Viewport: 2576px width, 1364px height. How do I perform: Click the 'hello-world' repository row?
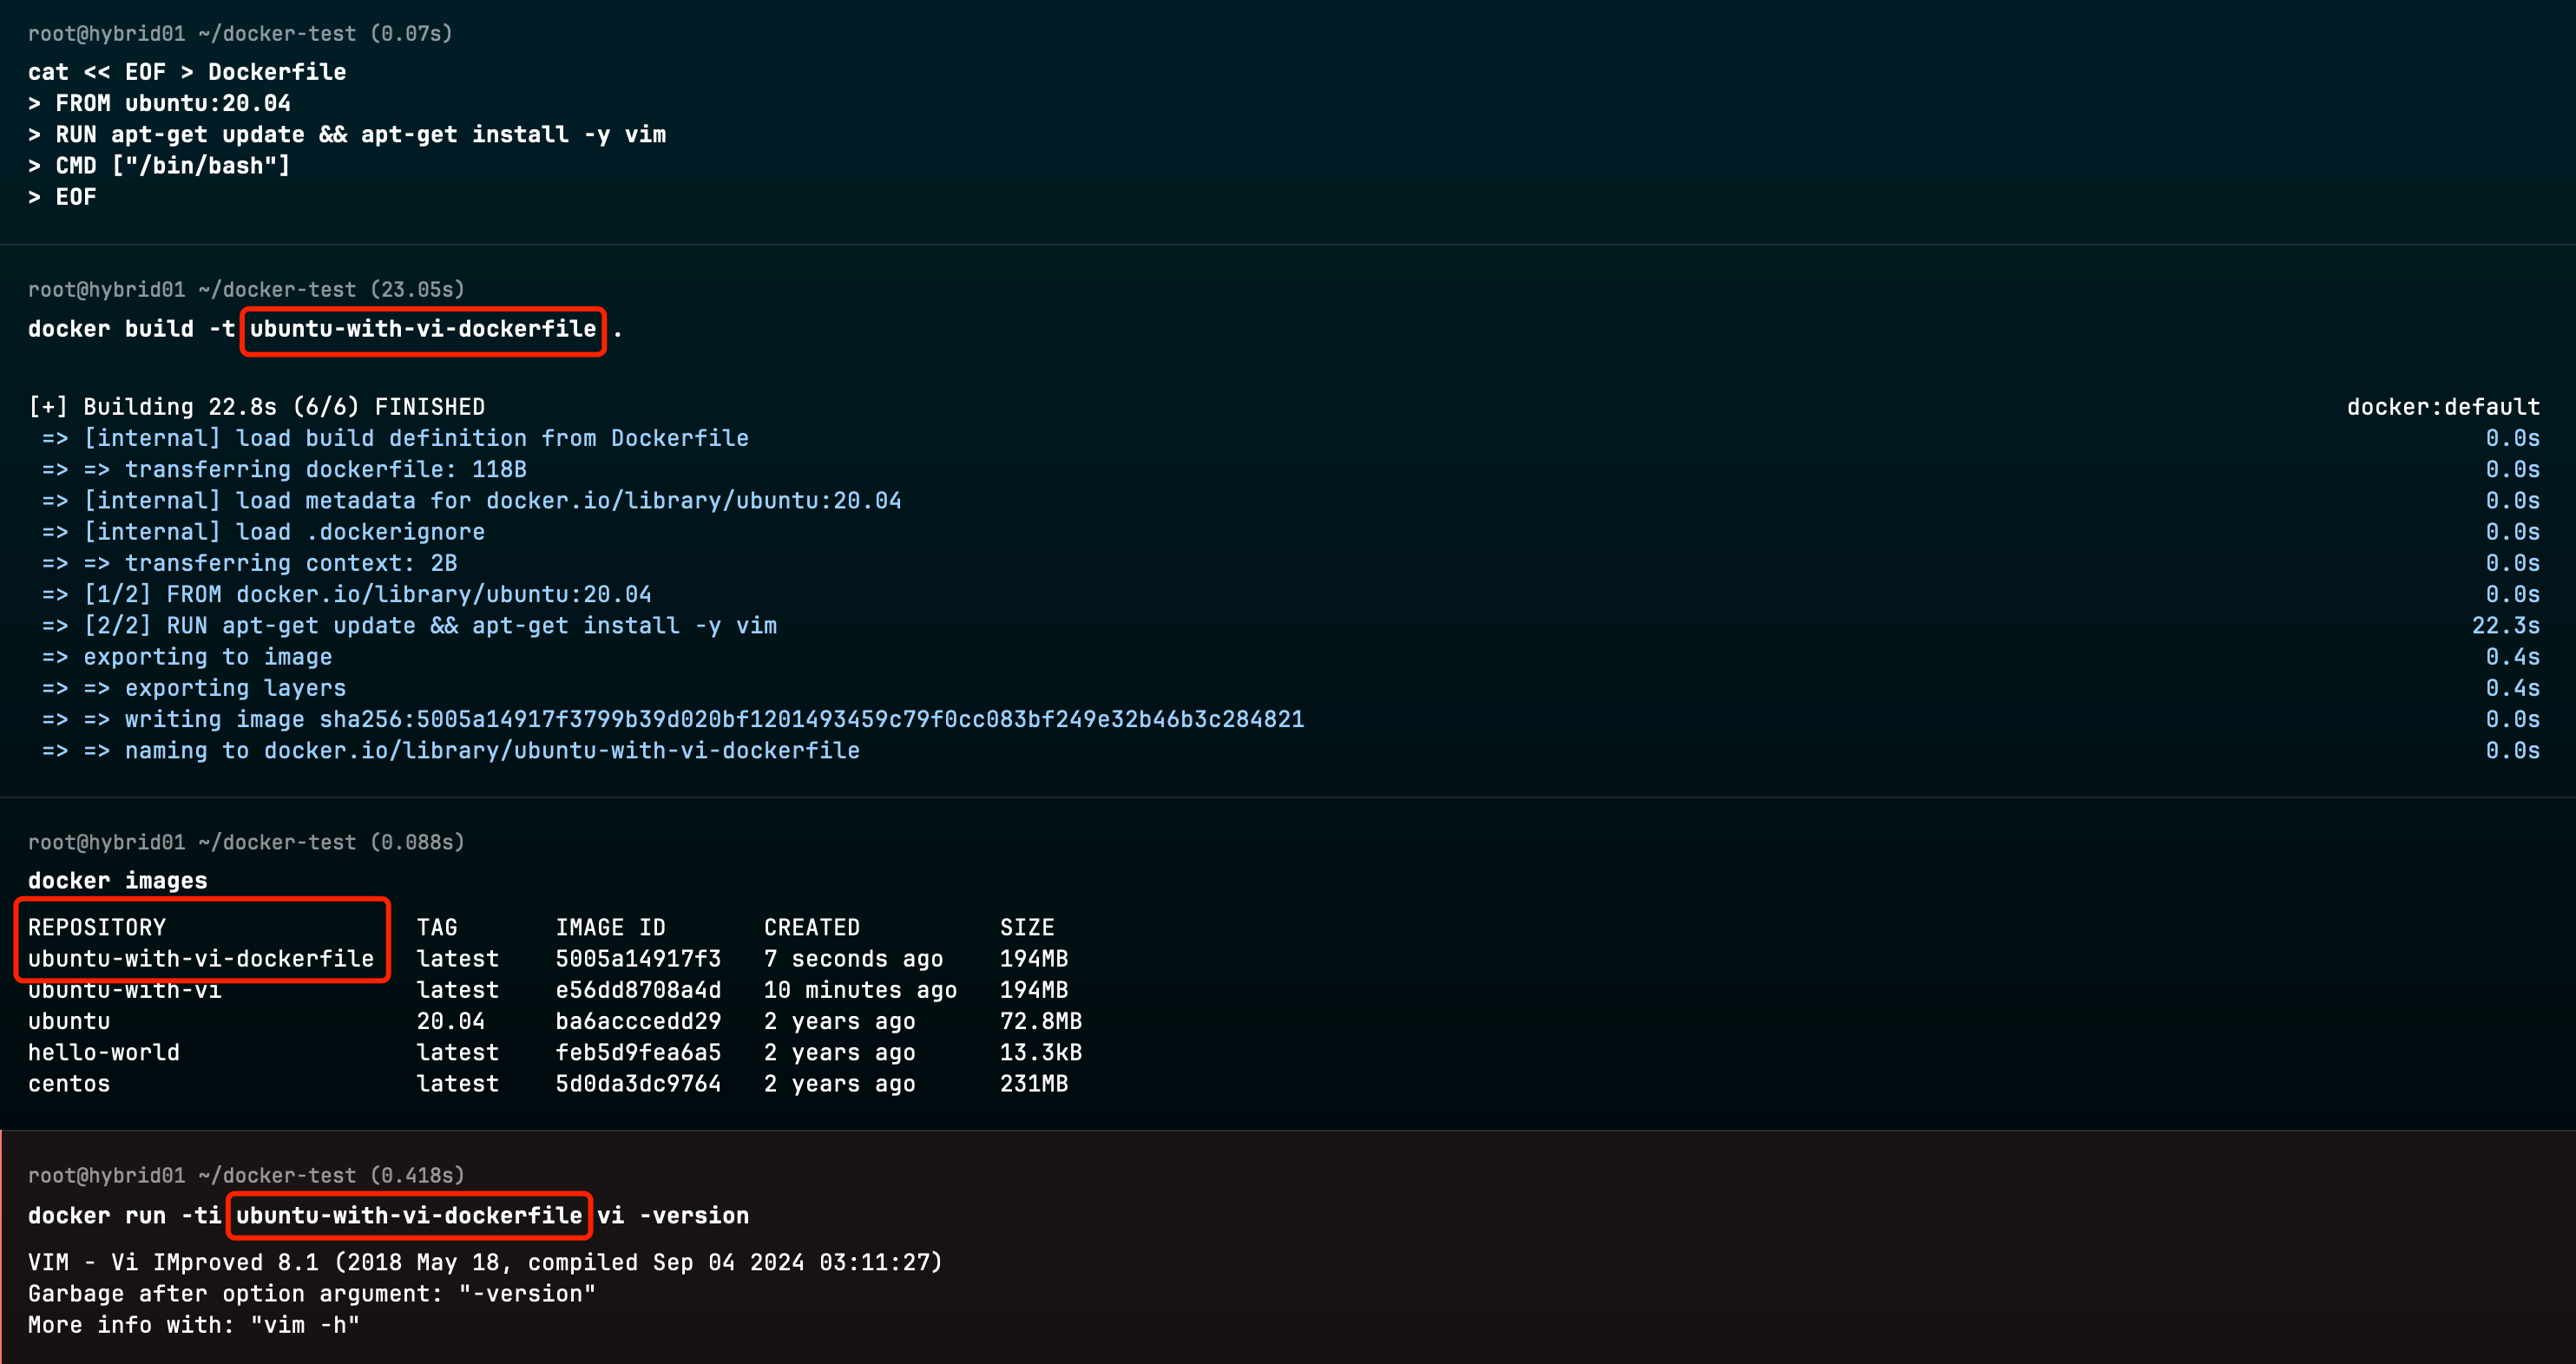point(104,1052)
